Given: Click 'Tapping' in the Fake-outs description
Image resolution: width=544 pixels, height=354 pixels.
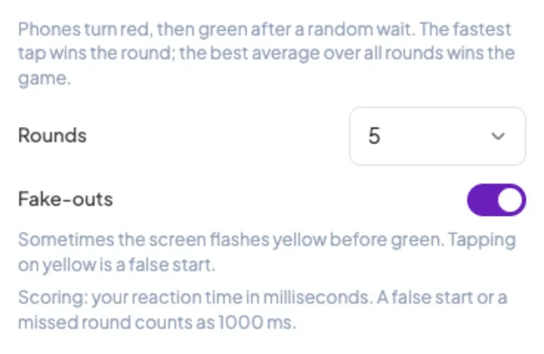Looking at the screenshot, I should (482, 241).
